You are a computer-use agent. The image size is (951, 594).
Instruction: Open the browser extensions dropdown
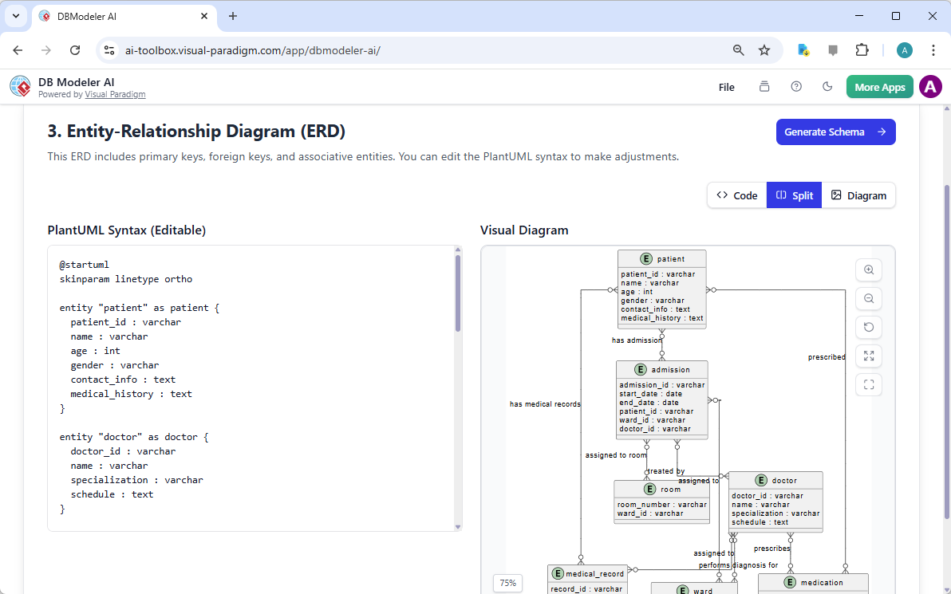coord(862,49)
